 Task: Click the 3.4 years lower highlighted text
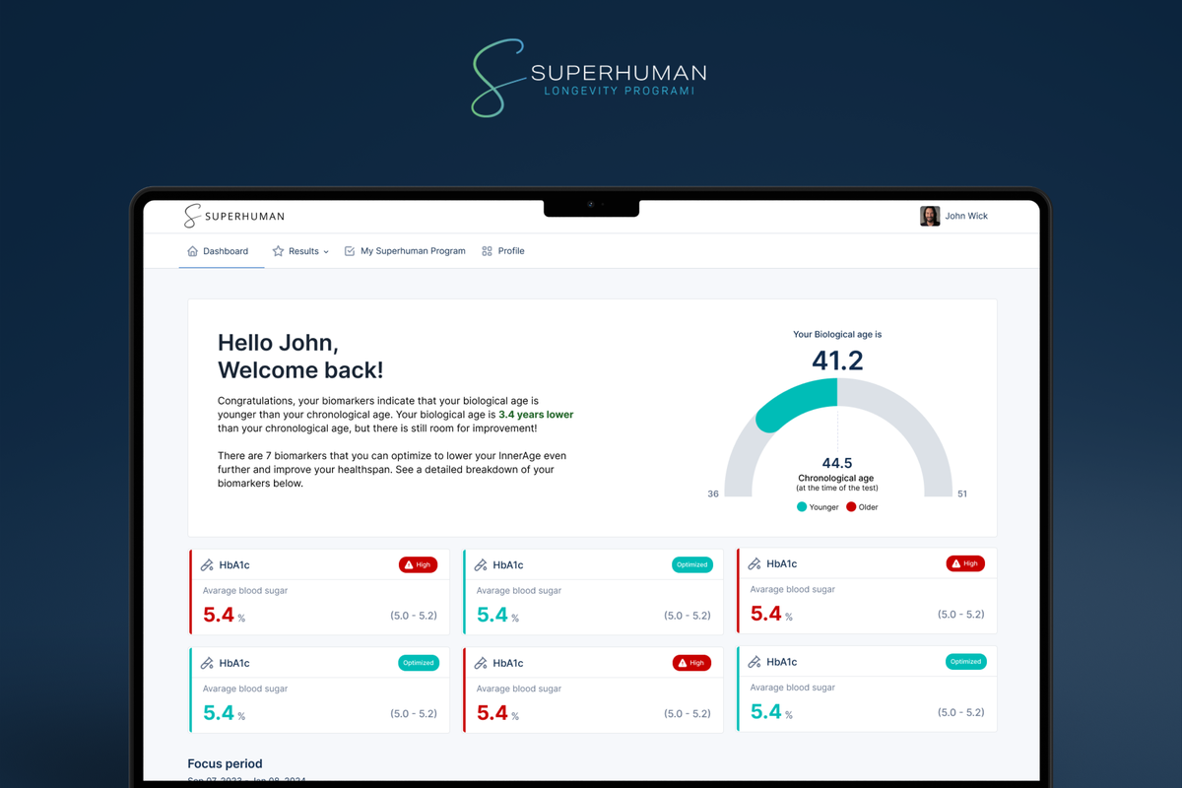pos(536,415)
